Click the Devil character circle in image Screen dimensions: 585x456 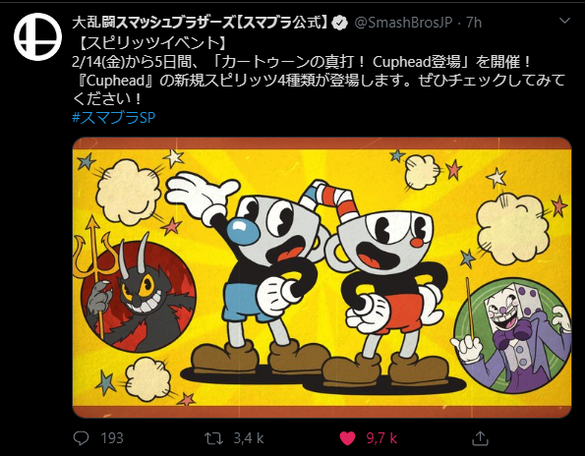point(139,297)
